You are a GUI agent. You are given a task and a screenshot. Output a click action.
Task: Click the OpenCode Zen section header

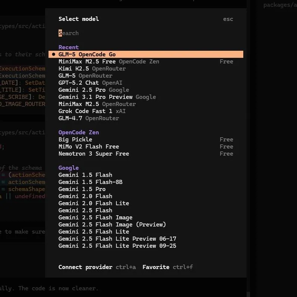(x=79, y=132)
